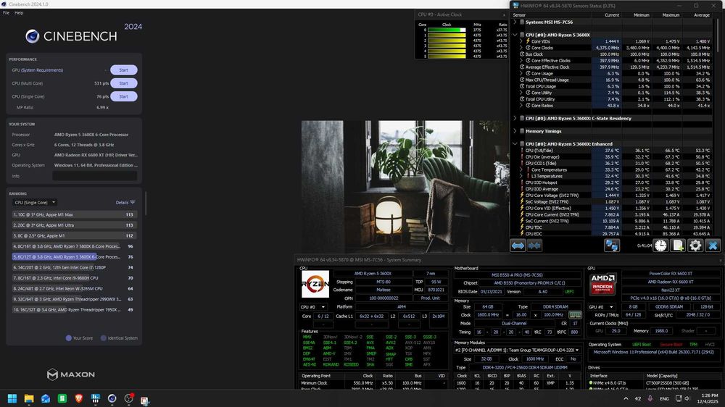Select Intel Xeon W-3265M ranking row
The height and width of the screenshot is (407, 725).
pyautogui.click(x=74, y=288)
